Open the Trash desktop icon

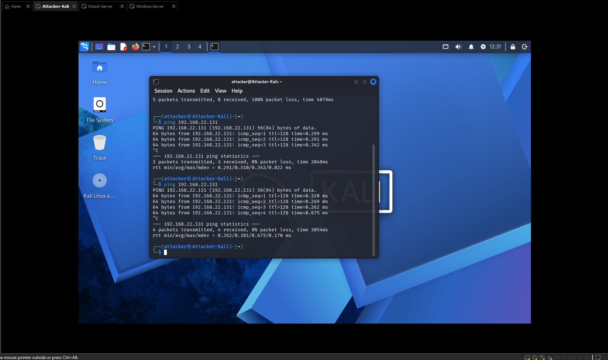click(x=100, y=148)
